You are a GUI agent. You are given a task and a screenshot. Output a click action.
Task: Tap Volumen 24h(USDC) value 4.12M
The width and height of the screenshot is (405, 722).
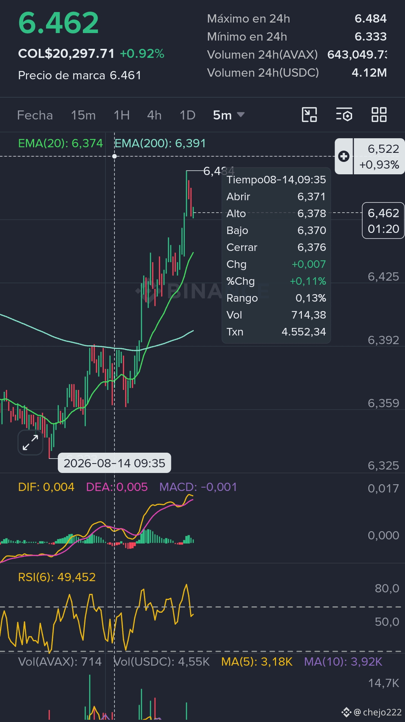click(369, 73)
